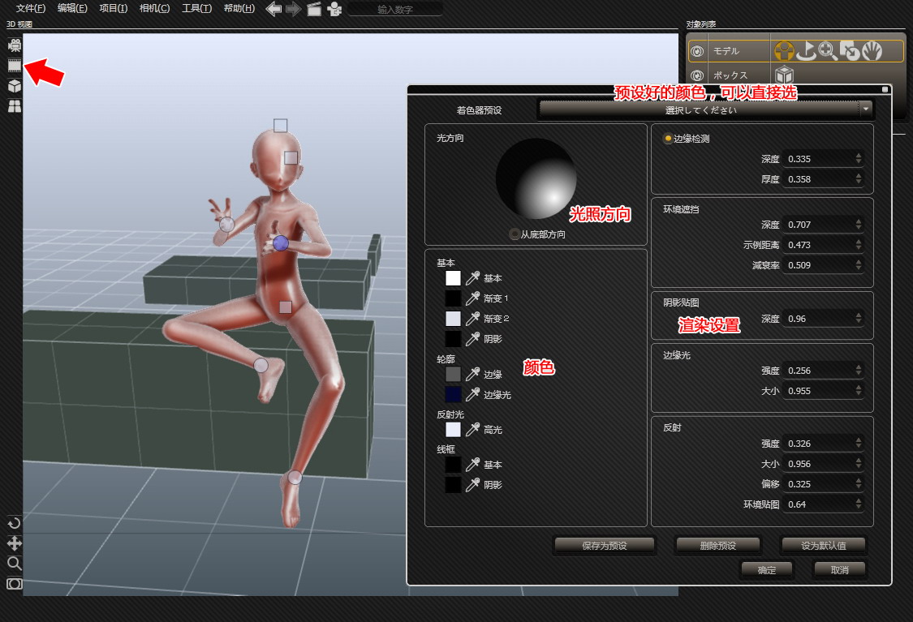
Task: Click the hand pose icon for モデル
Action: [x=871, y=51]
